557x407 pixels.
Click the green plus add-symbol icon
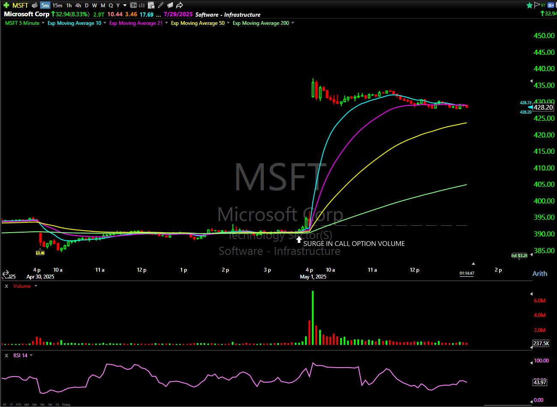6,5
